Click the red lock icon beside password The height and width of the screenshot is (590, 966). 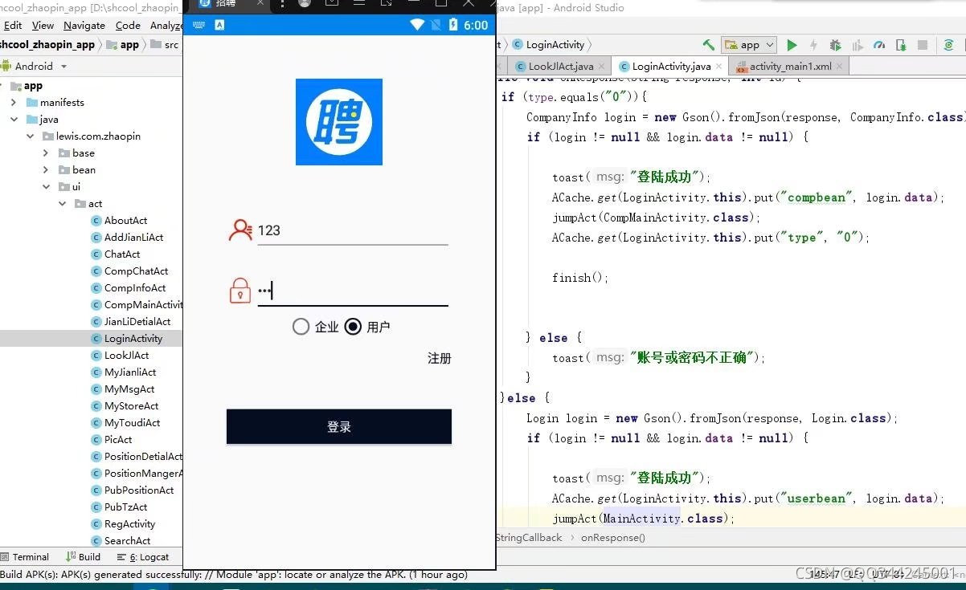click(240, 291)
